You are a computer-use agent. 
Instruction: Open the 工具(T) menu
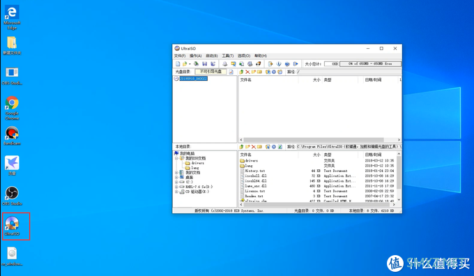[x=228, y=56]
